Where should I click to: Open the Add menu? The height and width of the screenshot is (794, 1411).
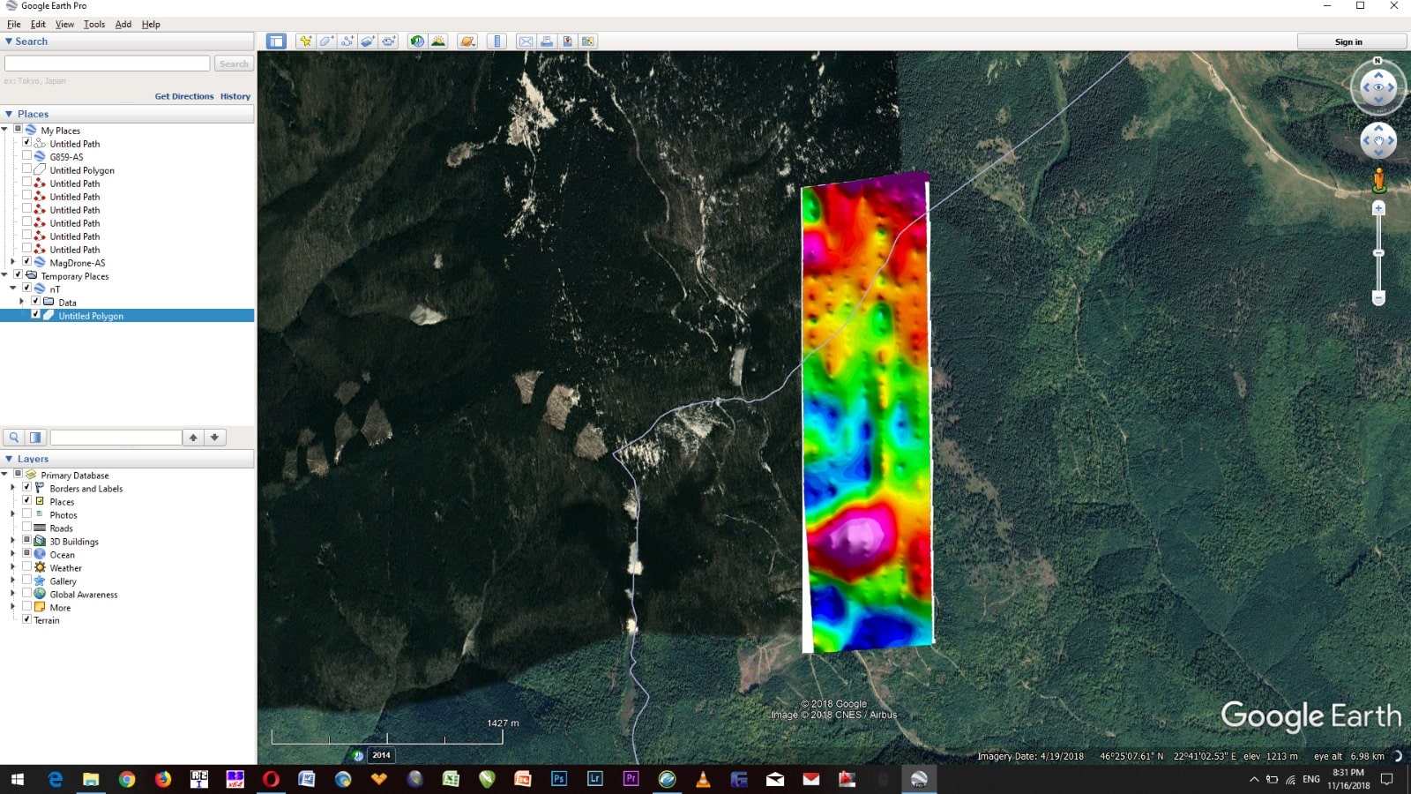(123, 25)
